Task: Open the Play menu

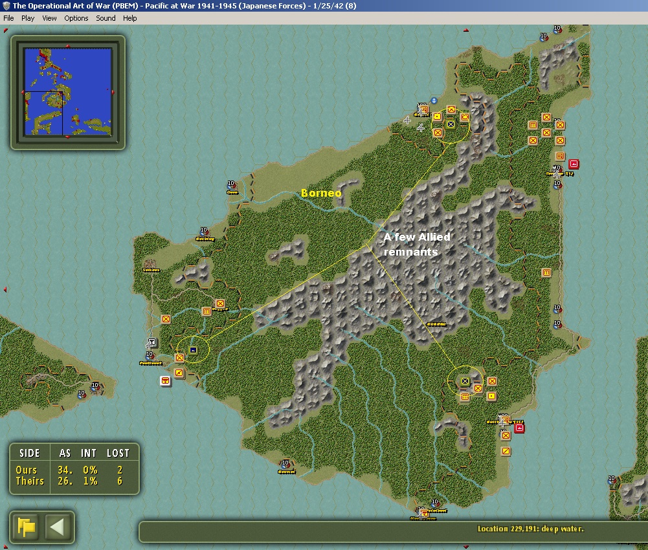Action: (x=28, y=18)
